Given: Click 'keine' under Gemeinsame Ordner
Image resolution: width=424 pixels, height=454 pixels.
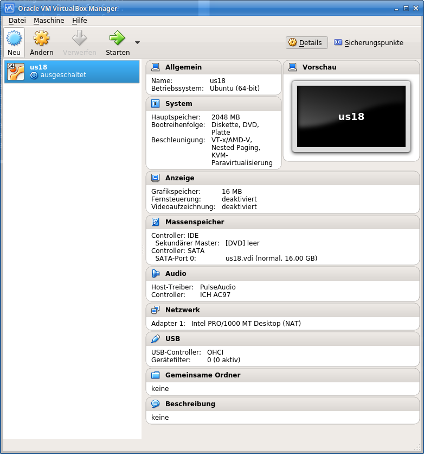Looking at the screenshot, I should point(160,389).
